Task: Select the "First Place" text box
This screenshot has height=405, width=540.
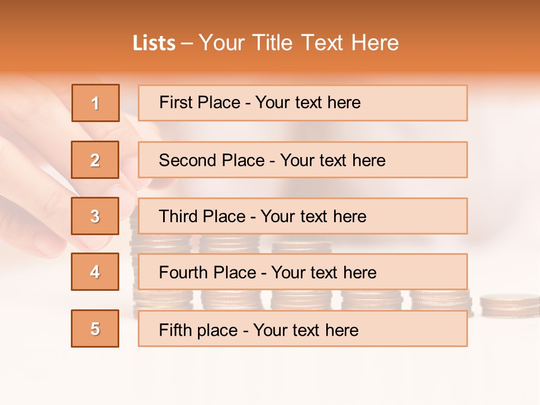Action: [303, 103]
